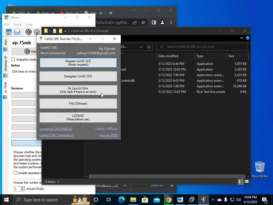Click Explorer horizontal scrollbar

click(x=167, y=176)
